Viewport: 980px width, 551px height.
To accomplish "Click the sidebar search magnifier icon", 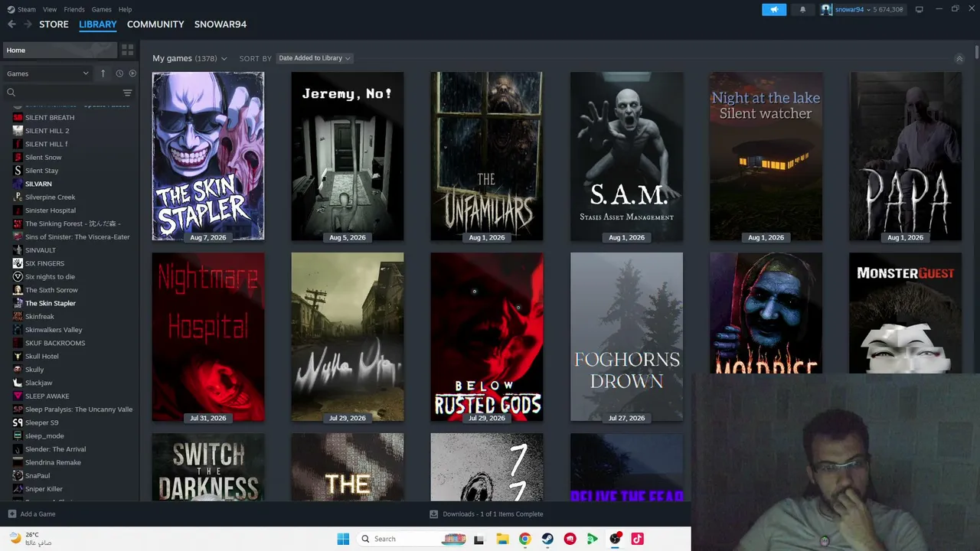I will [11, 93].
